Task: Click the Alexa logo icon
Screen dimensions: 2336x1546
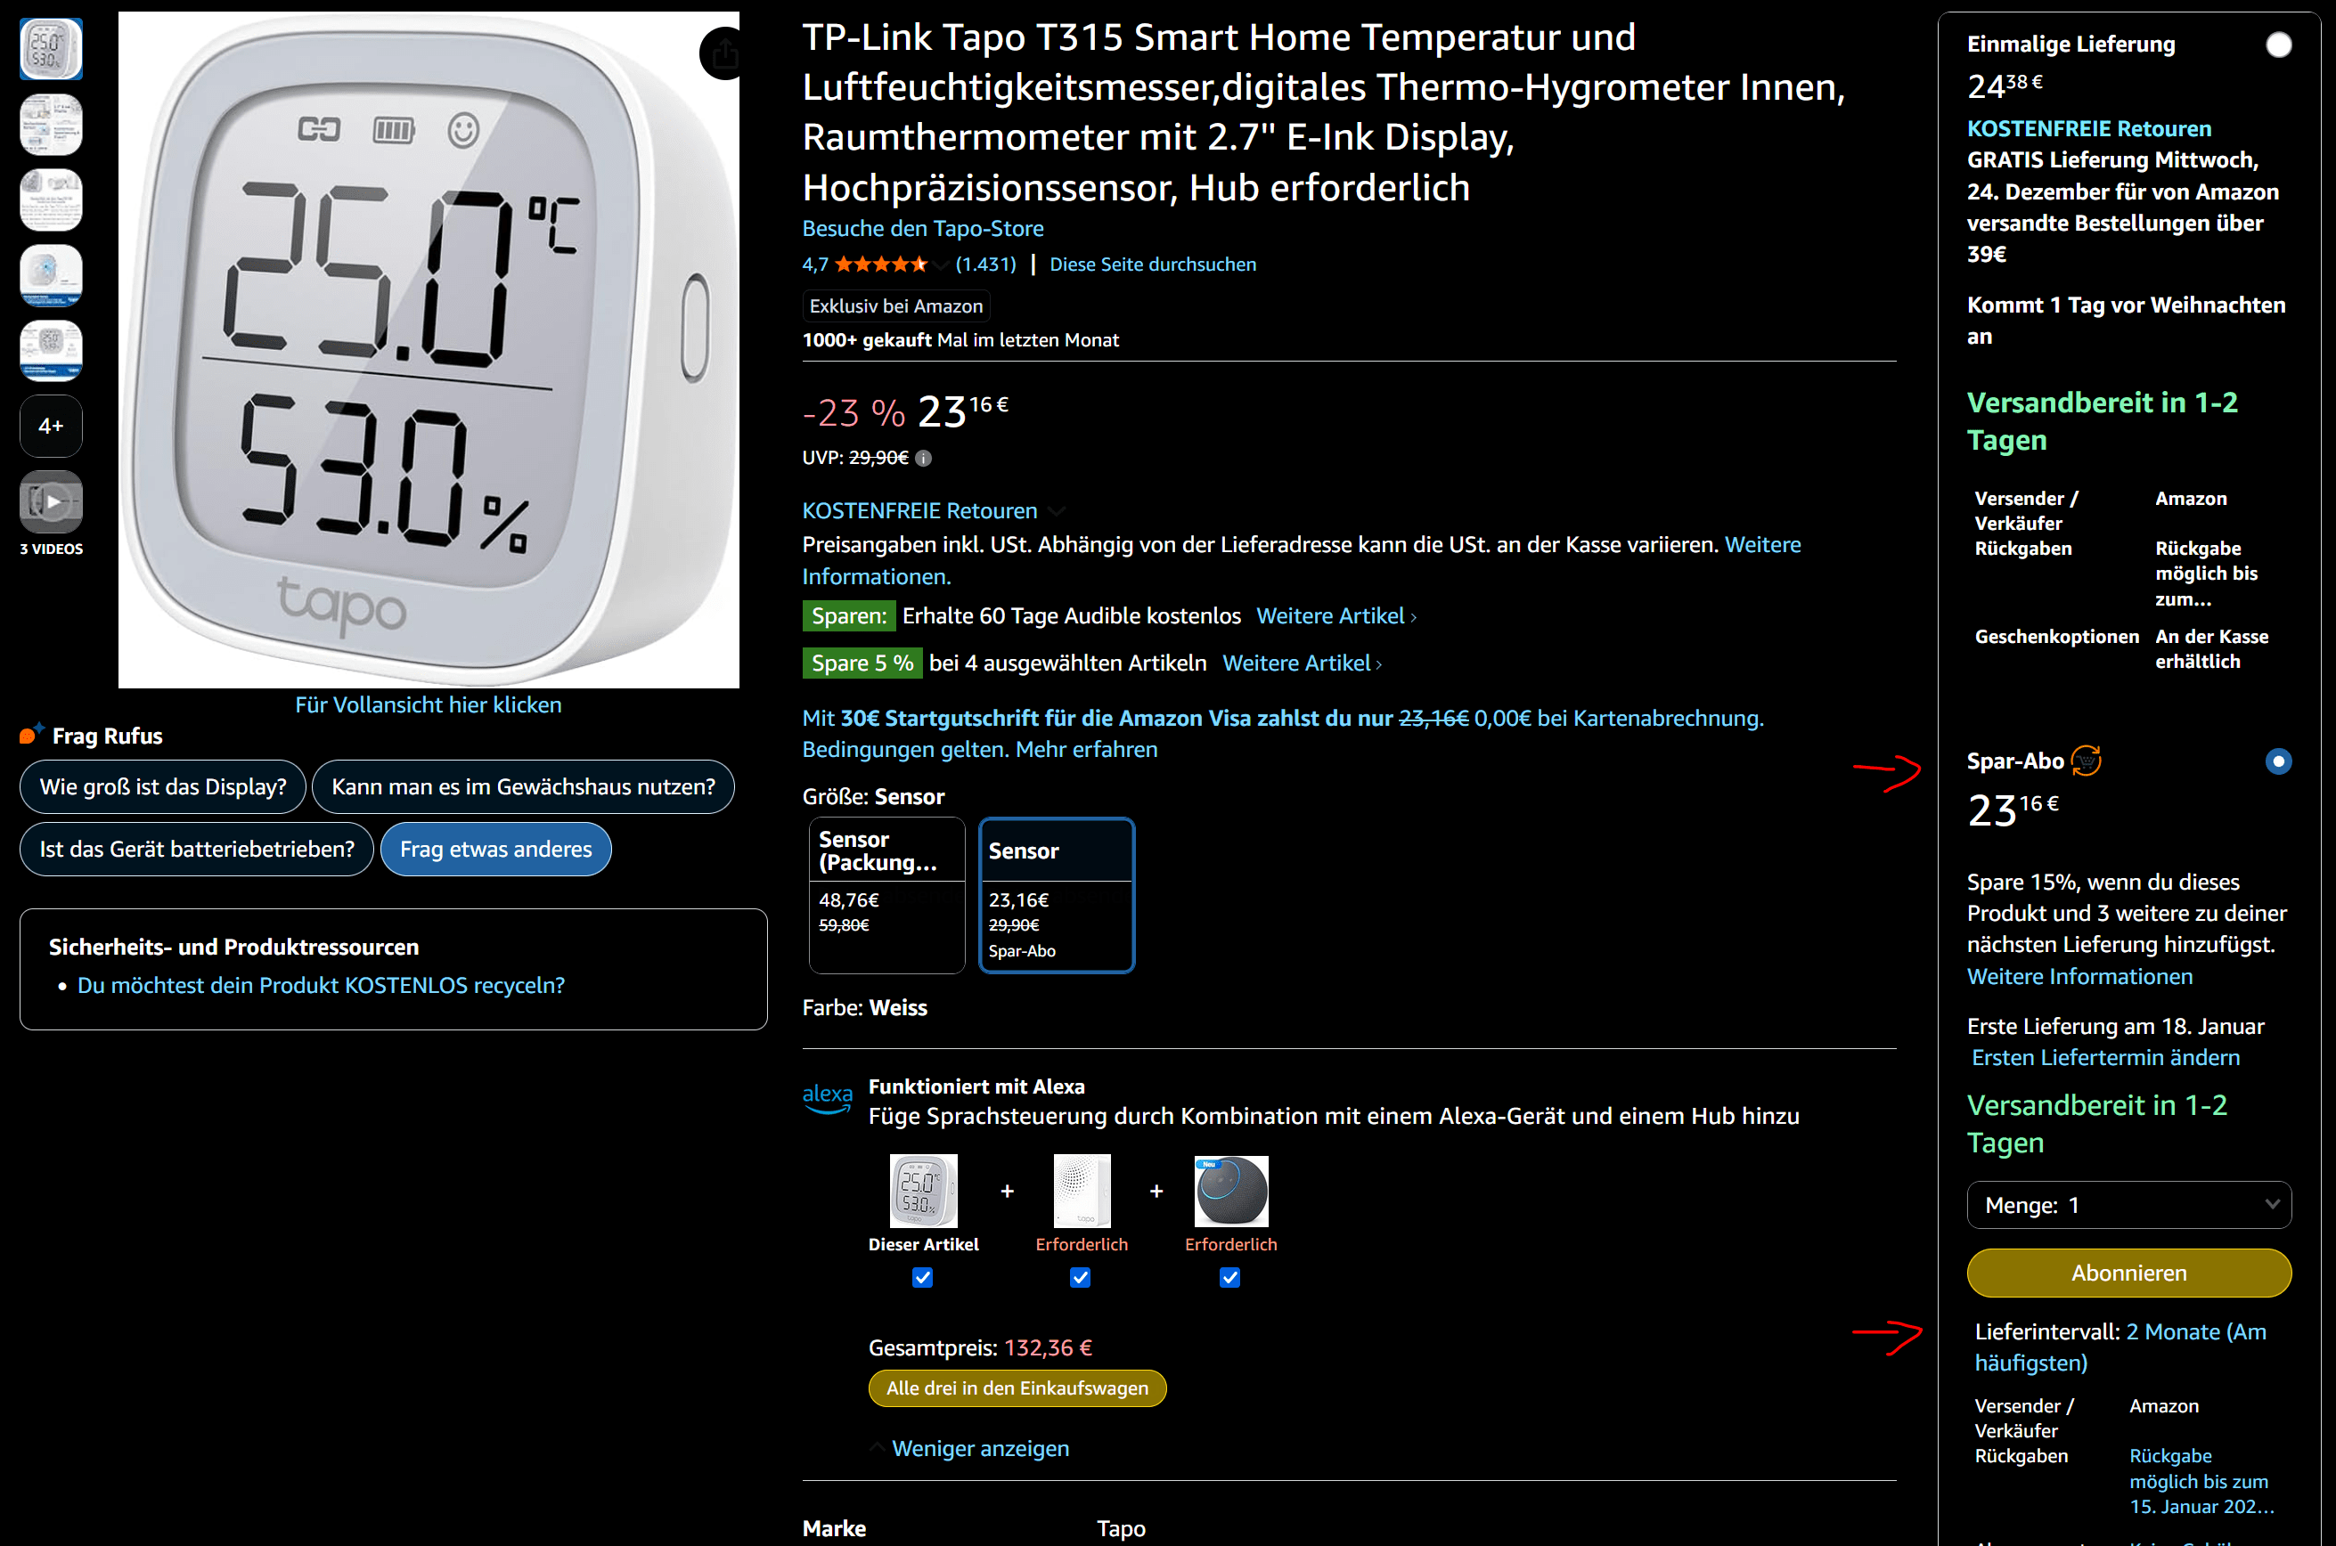Action: 826,1098
